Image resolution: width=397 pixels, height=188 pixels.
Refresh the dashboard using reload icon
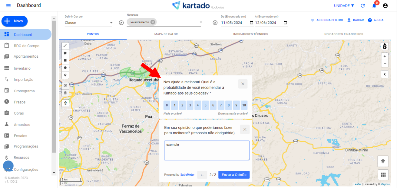(x=363, y=6)
